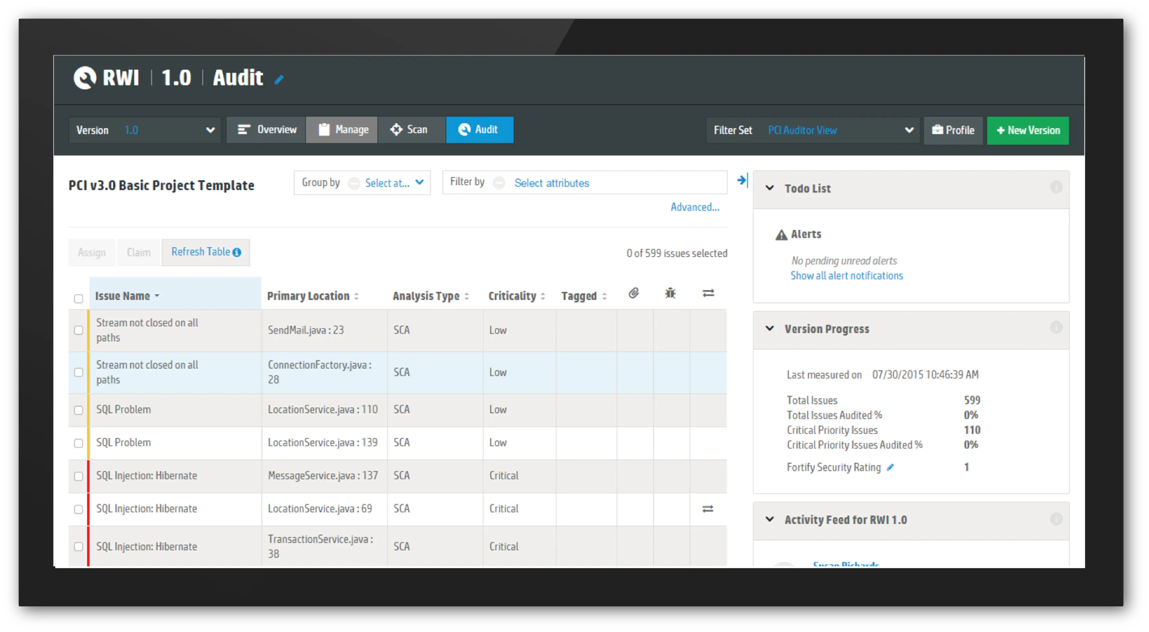Click the attachment paperclip column icon

[x=634, y=293]
